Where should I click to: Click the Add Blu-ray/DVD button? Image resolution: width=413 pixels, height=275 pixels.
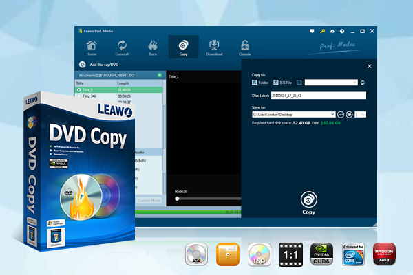(x=99, y=65)
